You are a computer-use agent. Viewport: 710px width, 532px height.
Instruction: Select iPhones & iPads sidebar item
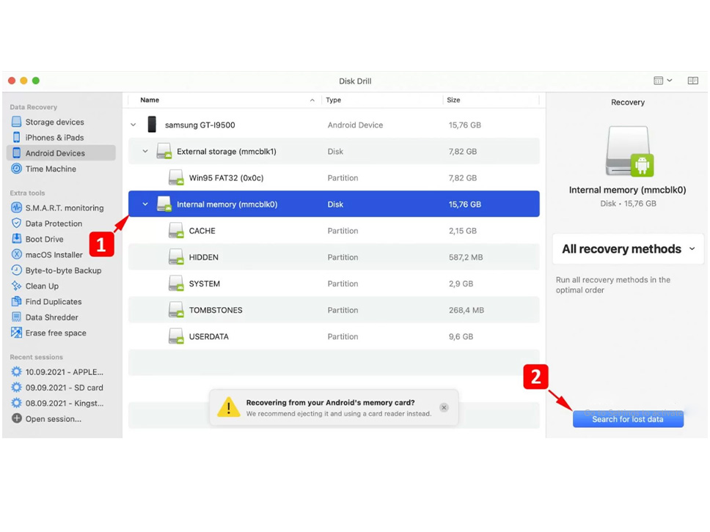coord(54,138)
